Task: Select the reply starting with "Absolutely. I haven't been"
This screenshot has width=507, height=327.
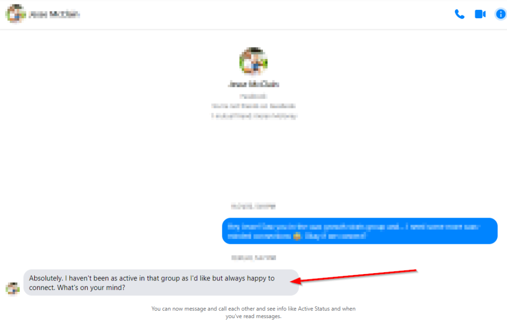Action: 161,283
